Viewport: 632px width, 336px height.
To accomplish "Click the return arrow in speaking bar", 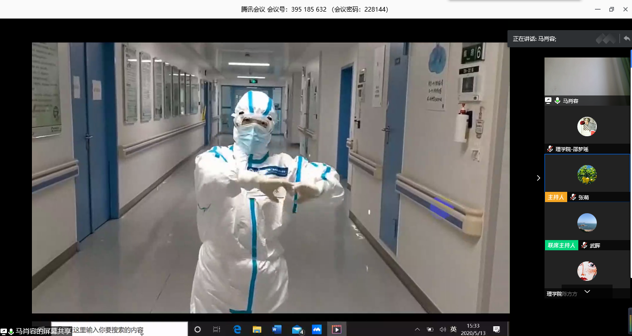I will coord(626,39).
